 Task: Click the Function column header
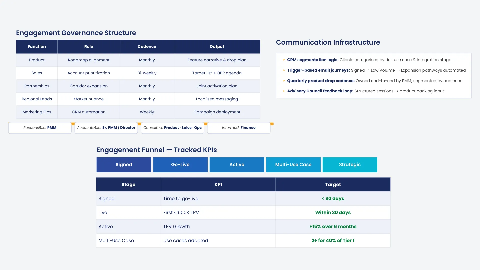pyautogui.click(x=37, y=47)
